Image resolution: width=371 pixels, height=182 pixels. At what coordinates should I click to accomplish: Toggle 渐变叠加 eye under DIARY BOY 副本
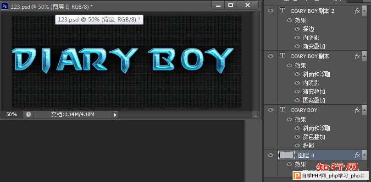pos(297,91)
